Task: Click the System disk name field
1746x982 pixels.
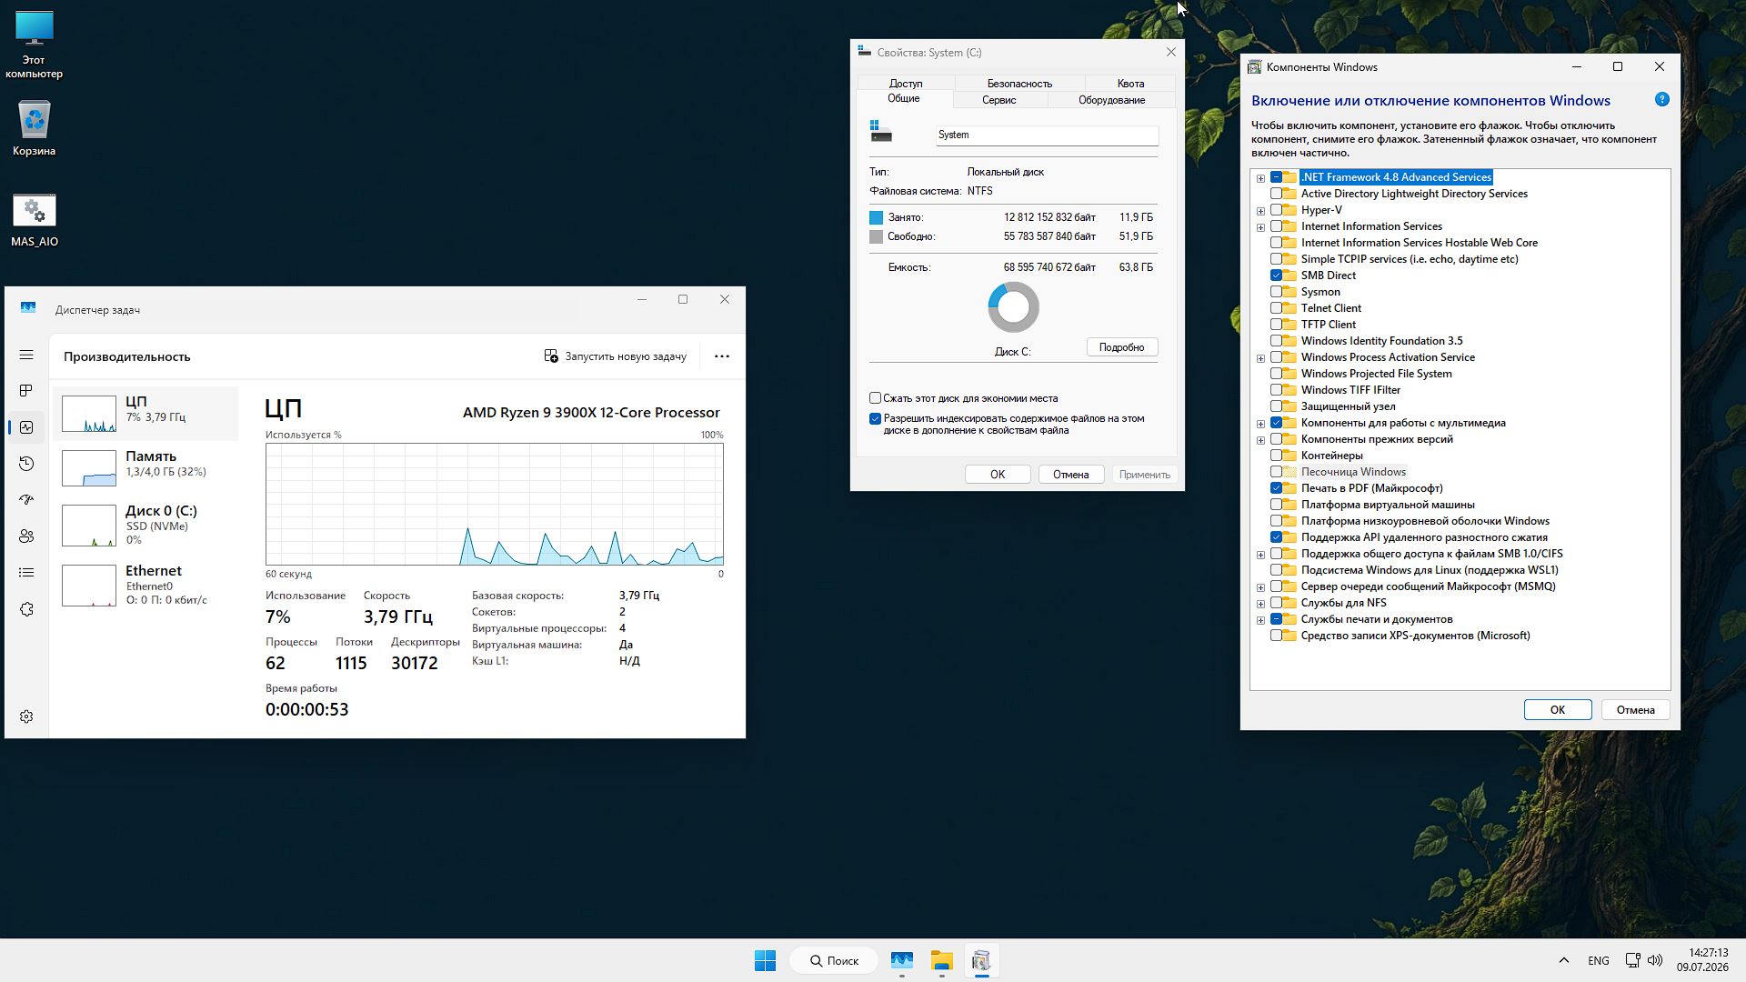Action: (x=1047, y=135)
